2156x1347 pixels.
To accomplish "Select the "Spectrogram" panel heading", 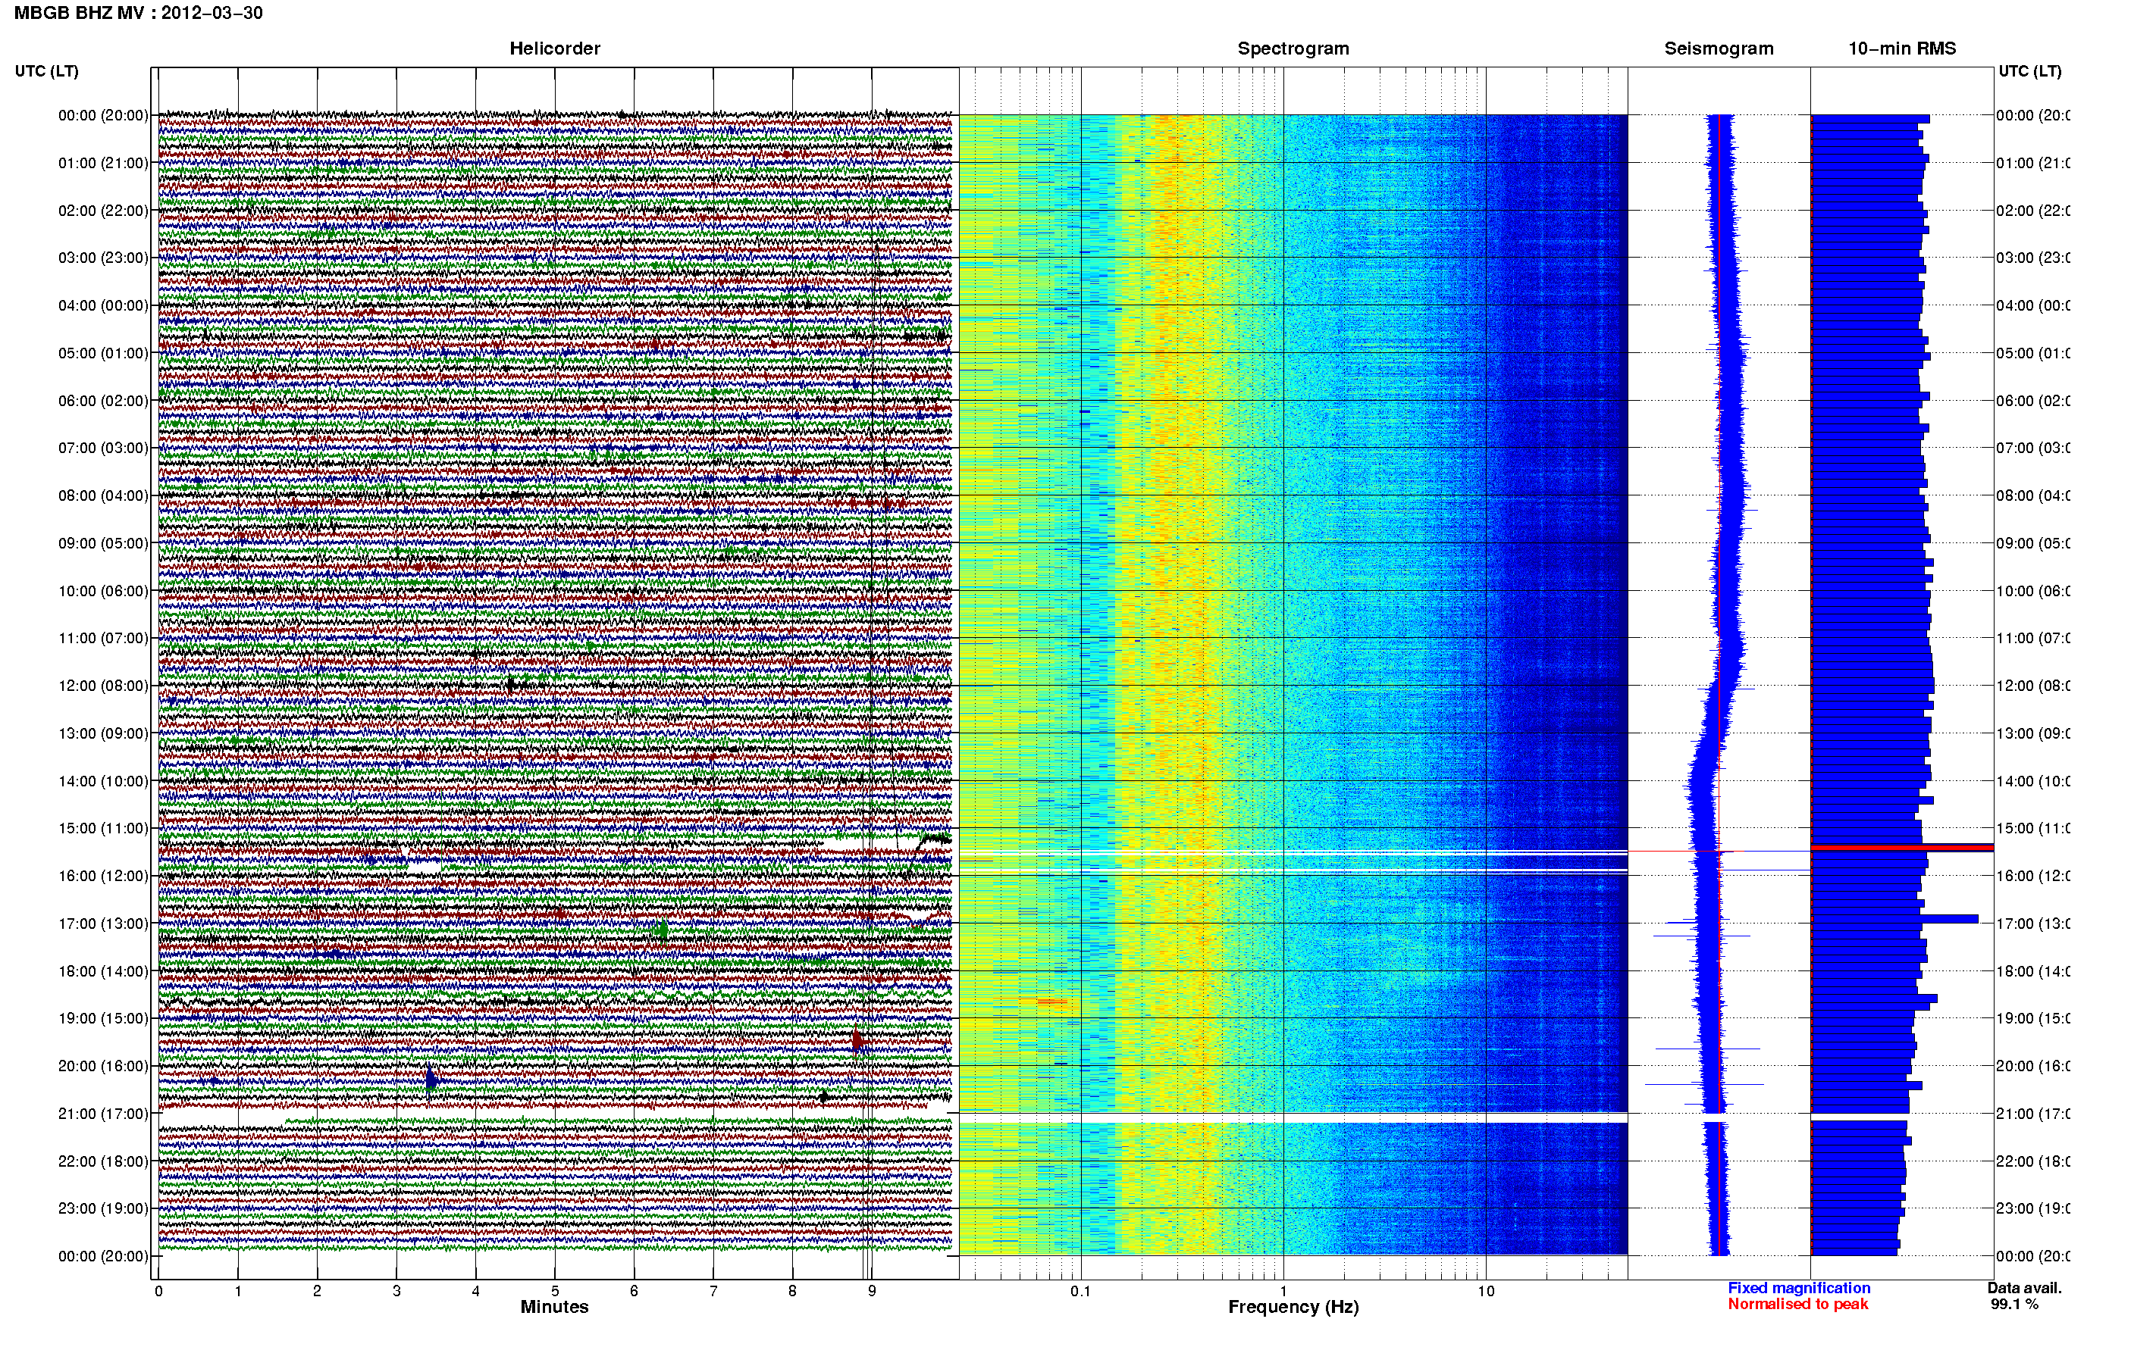I will click(1293, 48).
